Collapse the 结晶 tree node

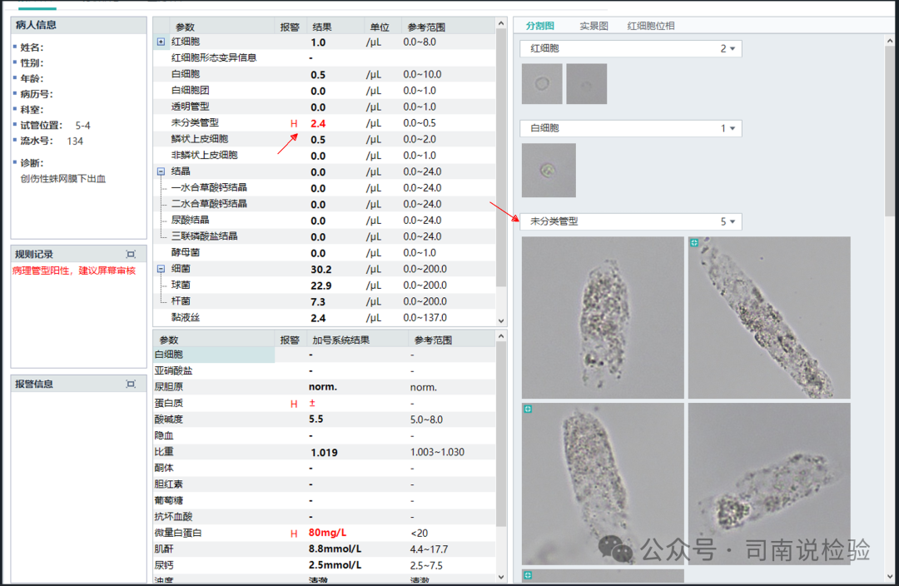pos(161,171)
